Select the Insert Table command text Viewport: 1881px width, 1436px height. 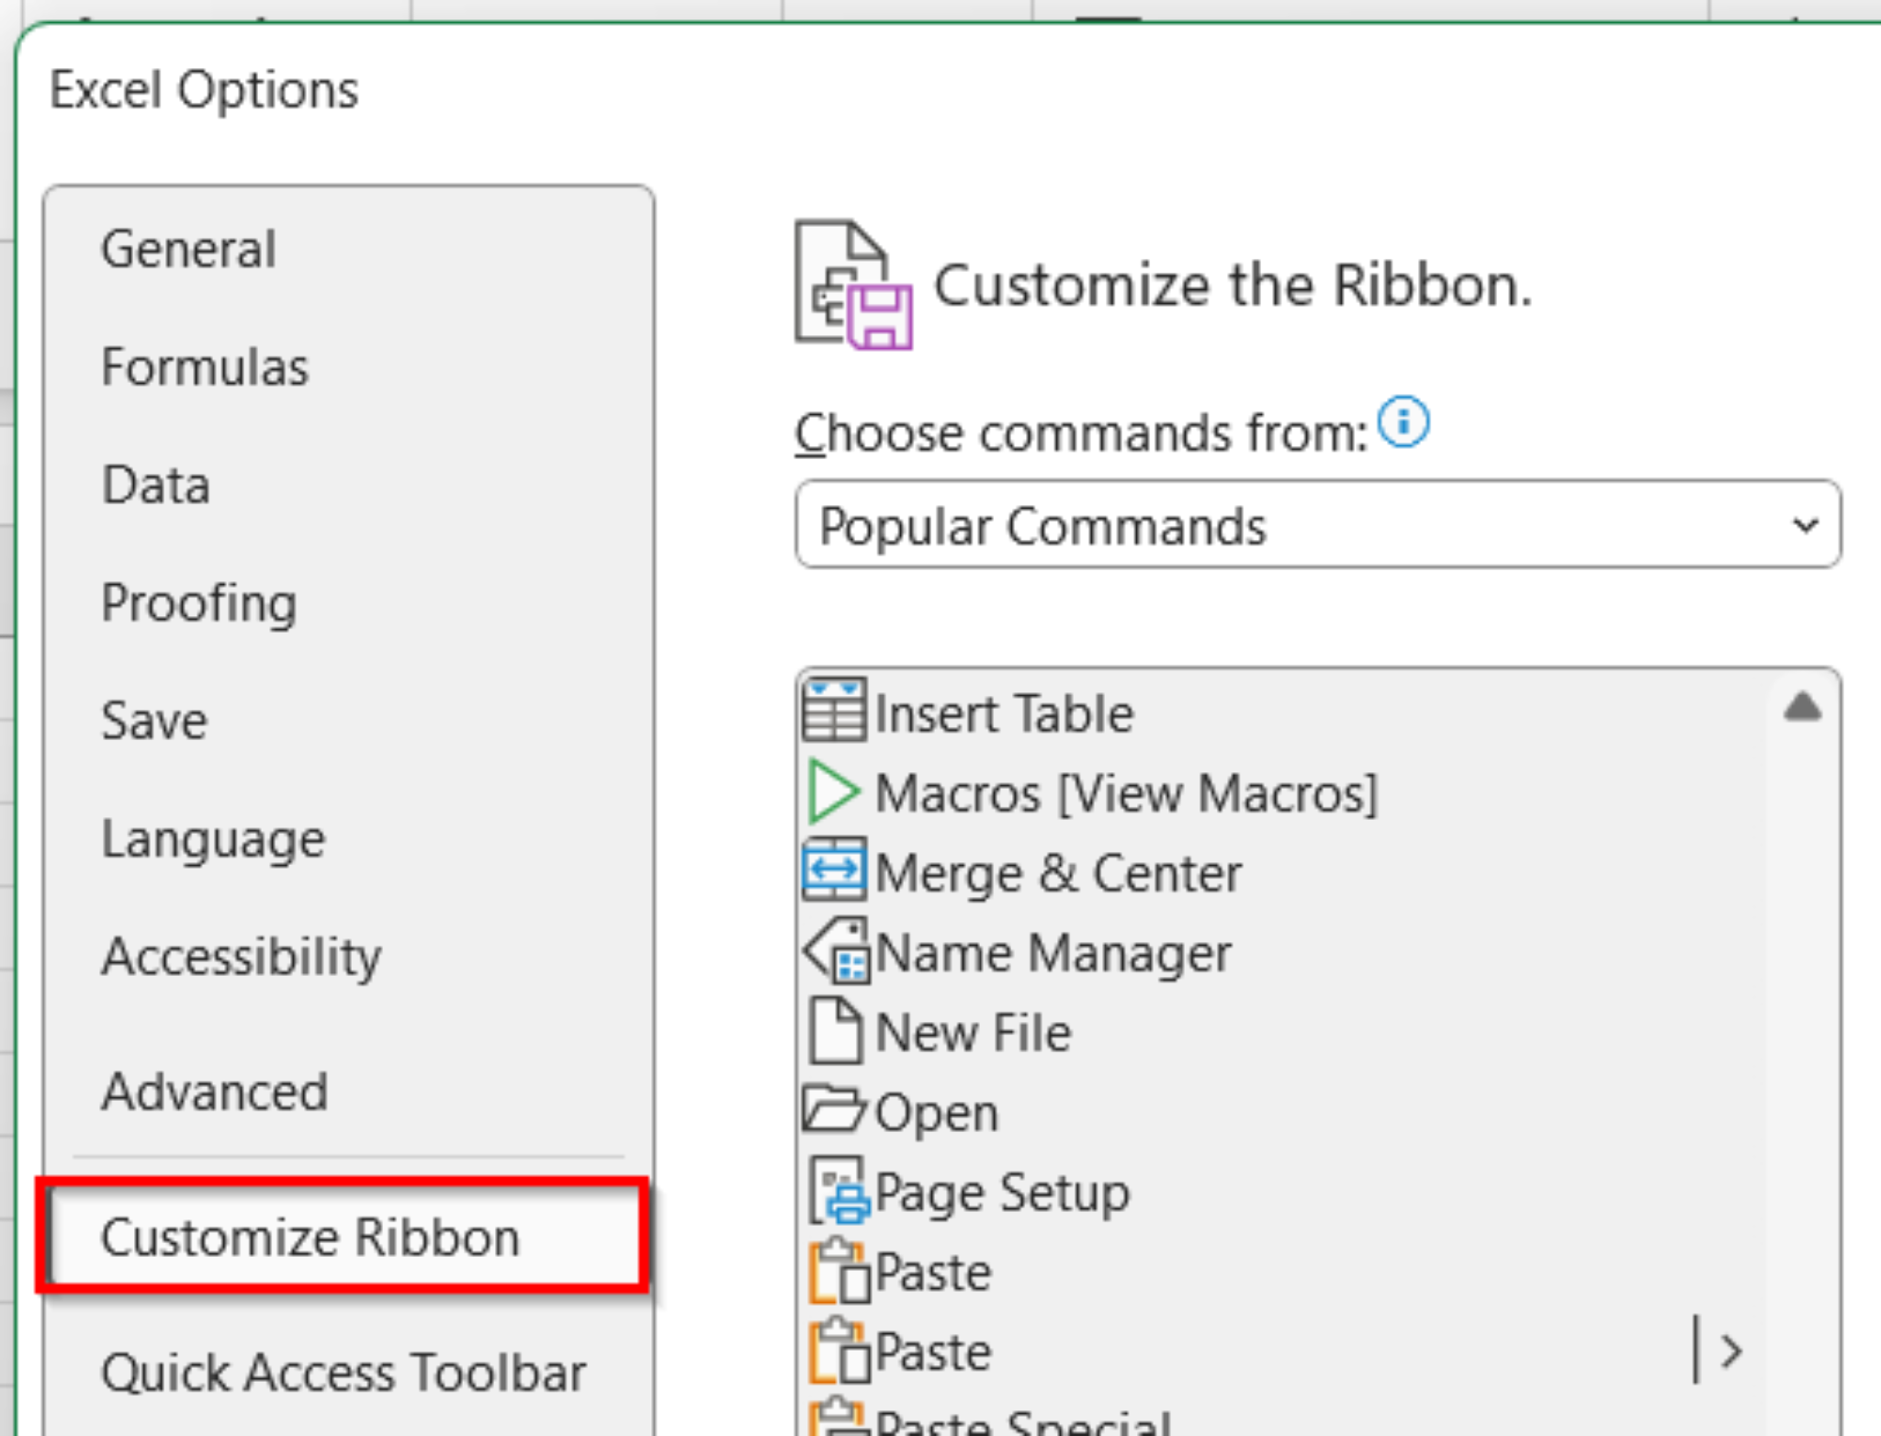tap(1005, 713)
